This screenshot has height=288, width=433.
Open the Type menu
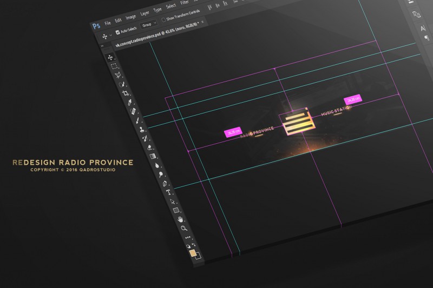158,10
